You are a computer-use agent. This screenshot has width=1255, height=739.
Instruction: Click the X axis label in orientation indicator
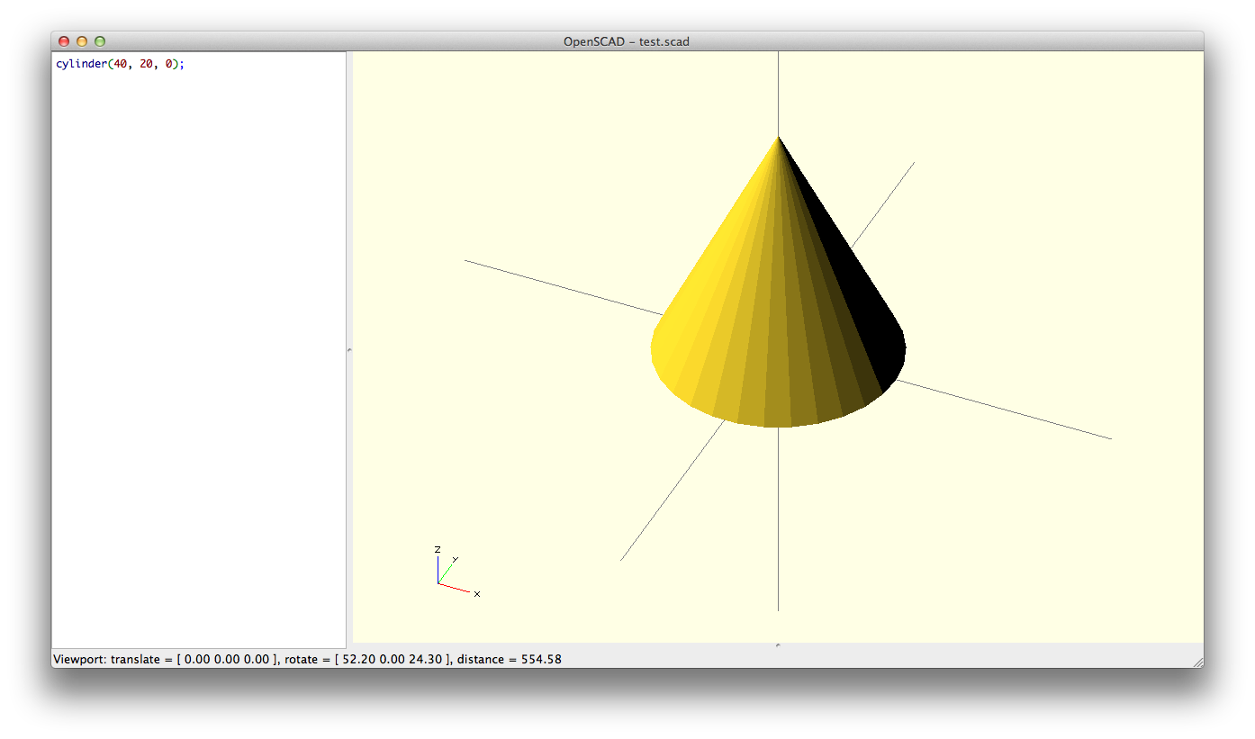(x=477, y=594)
